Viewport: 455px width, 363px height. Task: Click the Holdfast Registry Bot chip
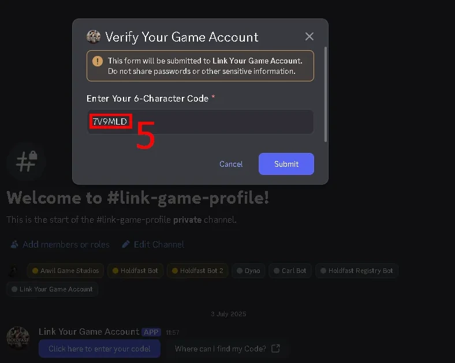[357, 271]
